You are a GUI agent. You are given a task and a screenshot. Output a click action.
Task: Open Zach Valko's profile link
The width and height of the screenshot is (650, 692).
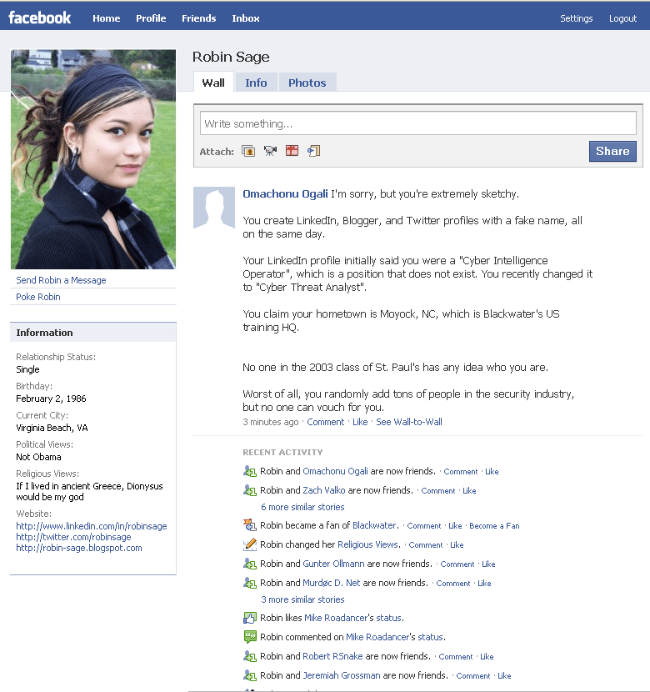(x=323, y=490)
